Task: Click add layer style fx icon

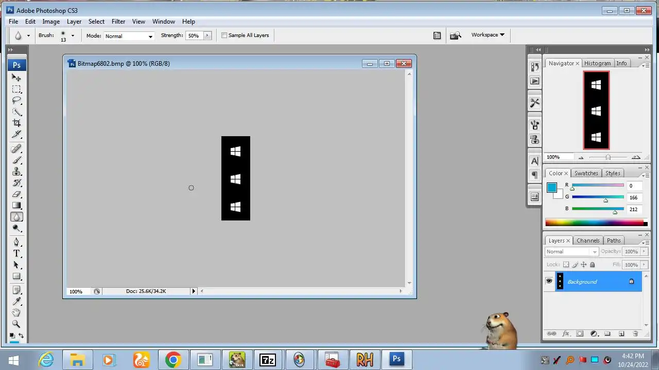Action: (x=566, y=334)
